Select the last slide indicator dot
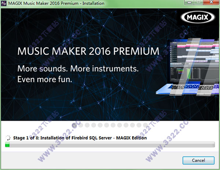The image size is (220, 170). 145,125
